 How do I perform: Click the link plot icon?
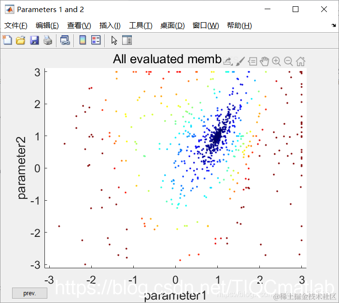pos(65,40)
